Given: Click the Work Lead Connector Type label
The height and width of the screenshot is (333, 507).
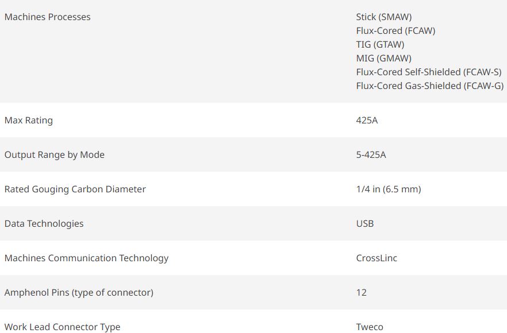Looking at the screenshot, I should coord(62,327).
